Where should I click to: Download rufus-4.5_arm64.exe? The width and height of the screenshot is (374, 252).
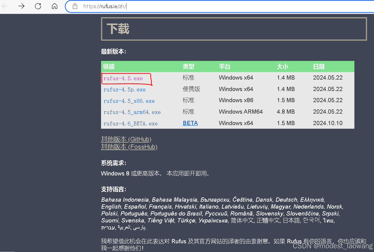point(132,112)
